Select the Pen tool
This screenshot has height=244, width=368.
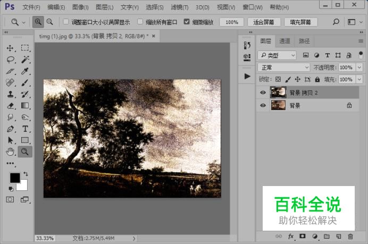point(10,129)
